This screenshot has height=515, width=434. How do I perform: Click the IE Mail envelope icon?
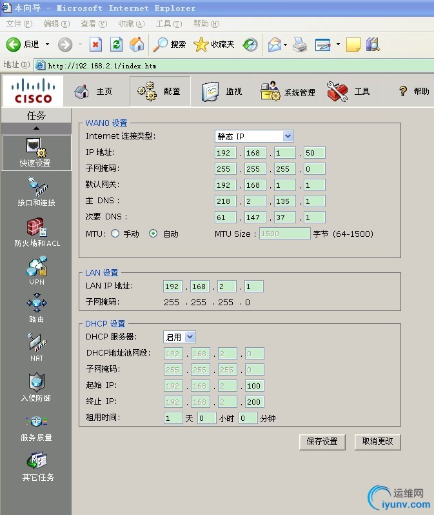275,45
